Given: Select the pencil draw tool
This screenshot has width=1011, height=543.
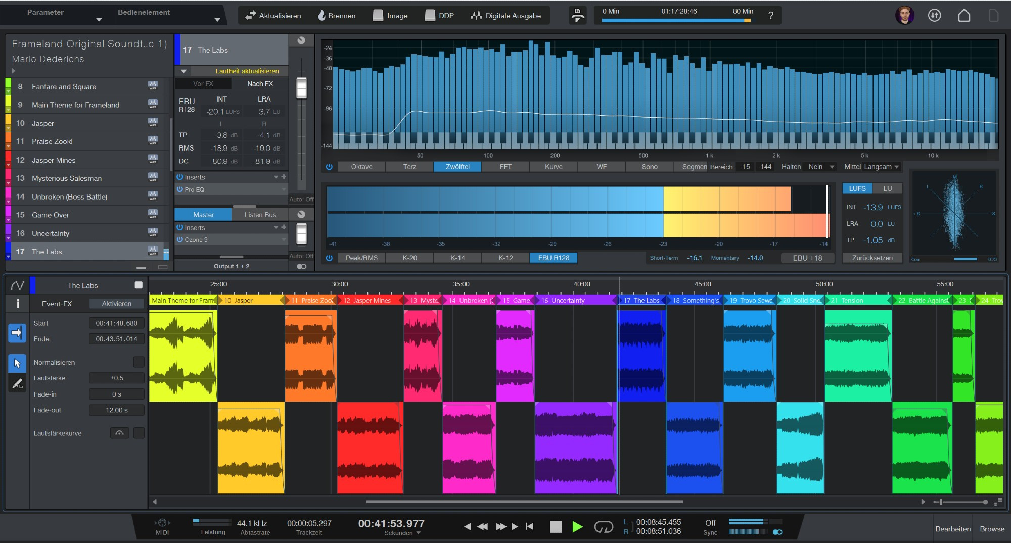Looking at the screenshot, I should tap(17, 384).
